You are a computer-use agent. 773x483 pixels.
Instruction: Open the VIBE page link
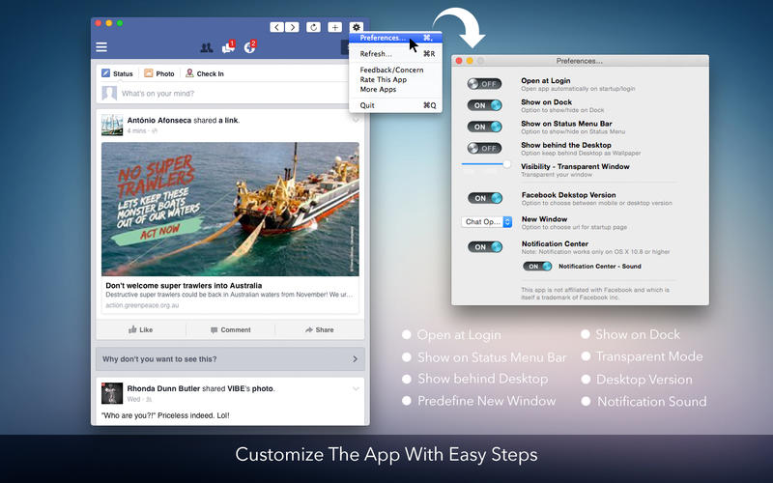[236, 388]
